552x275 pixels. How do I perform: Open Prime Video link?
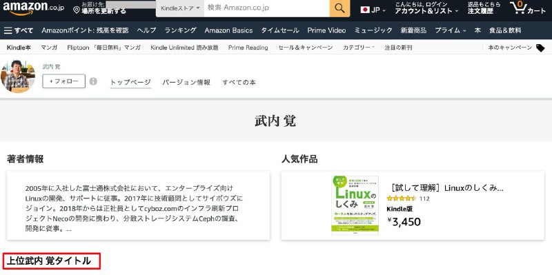pos(326,30)
